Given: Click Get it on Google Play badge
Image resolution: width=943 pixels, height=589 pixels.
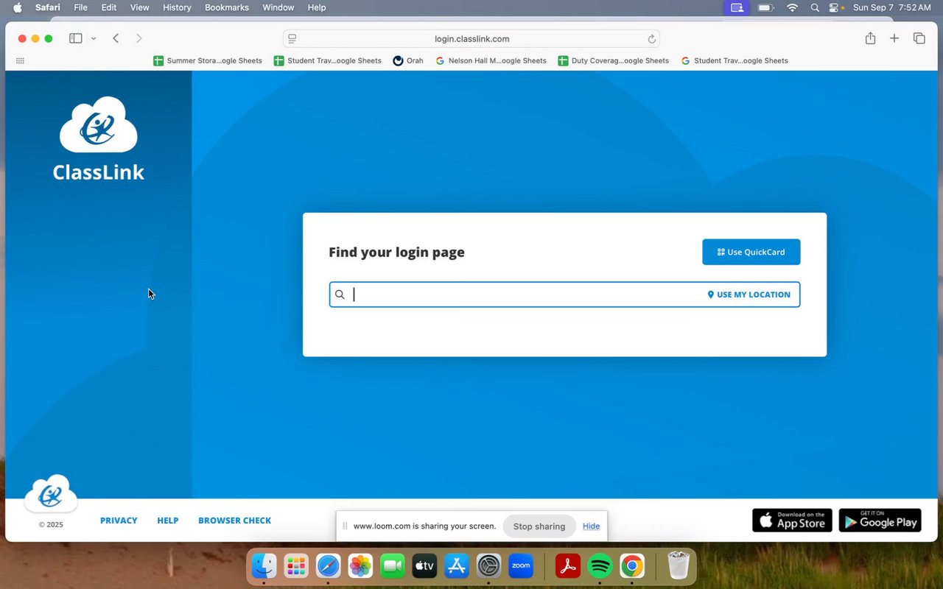Looking at the screenshot, I should click(x=880, y=521).
